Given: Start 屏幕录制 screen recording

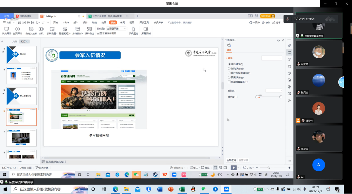Looking at the screenshot, I should pos(146,29).
